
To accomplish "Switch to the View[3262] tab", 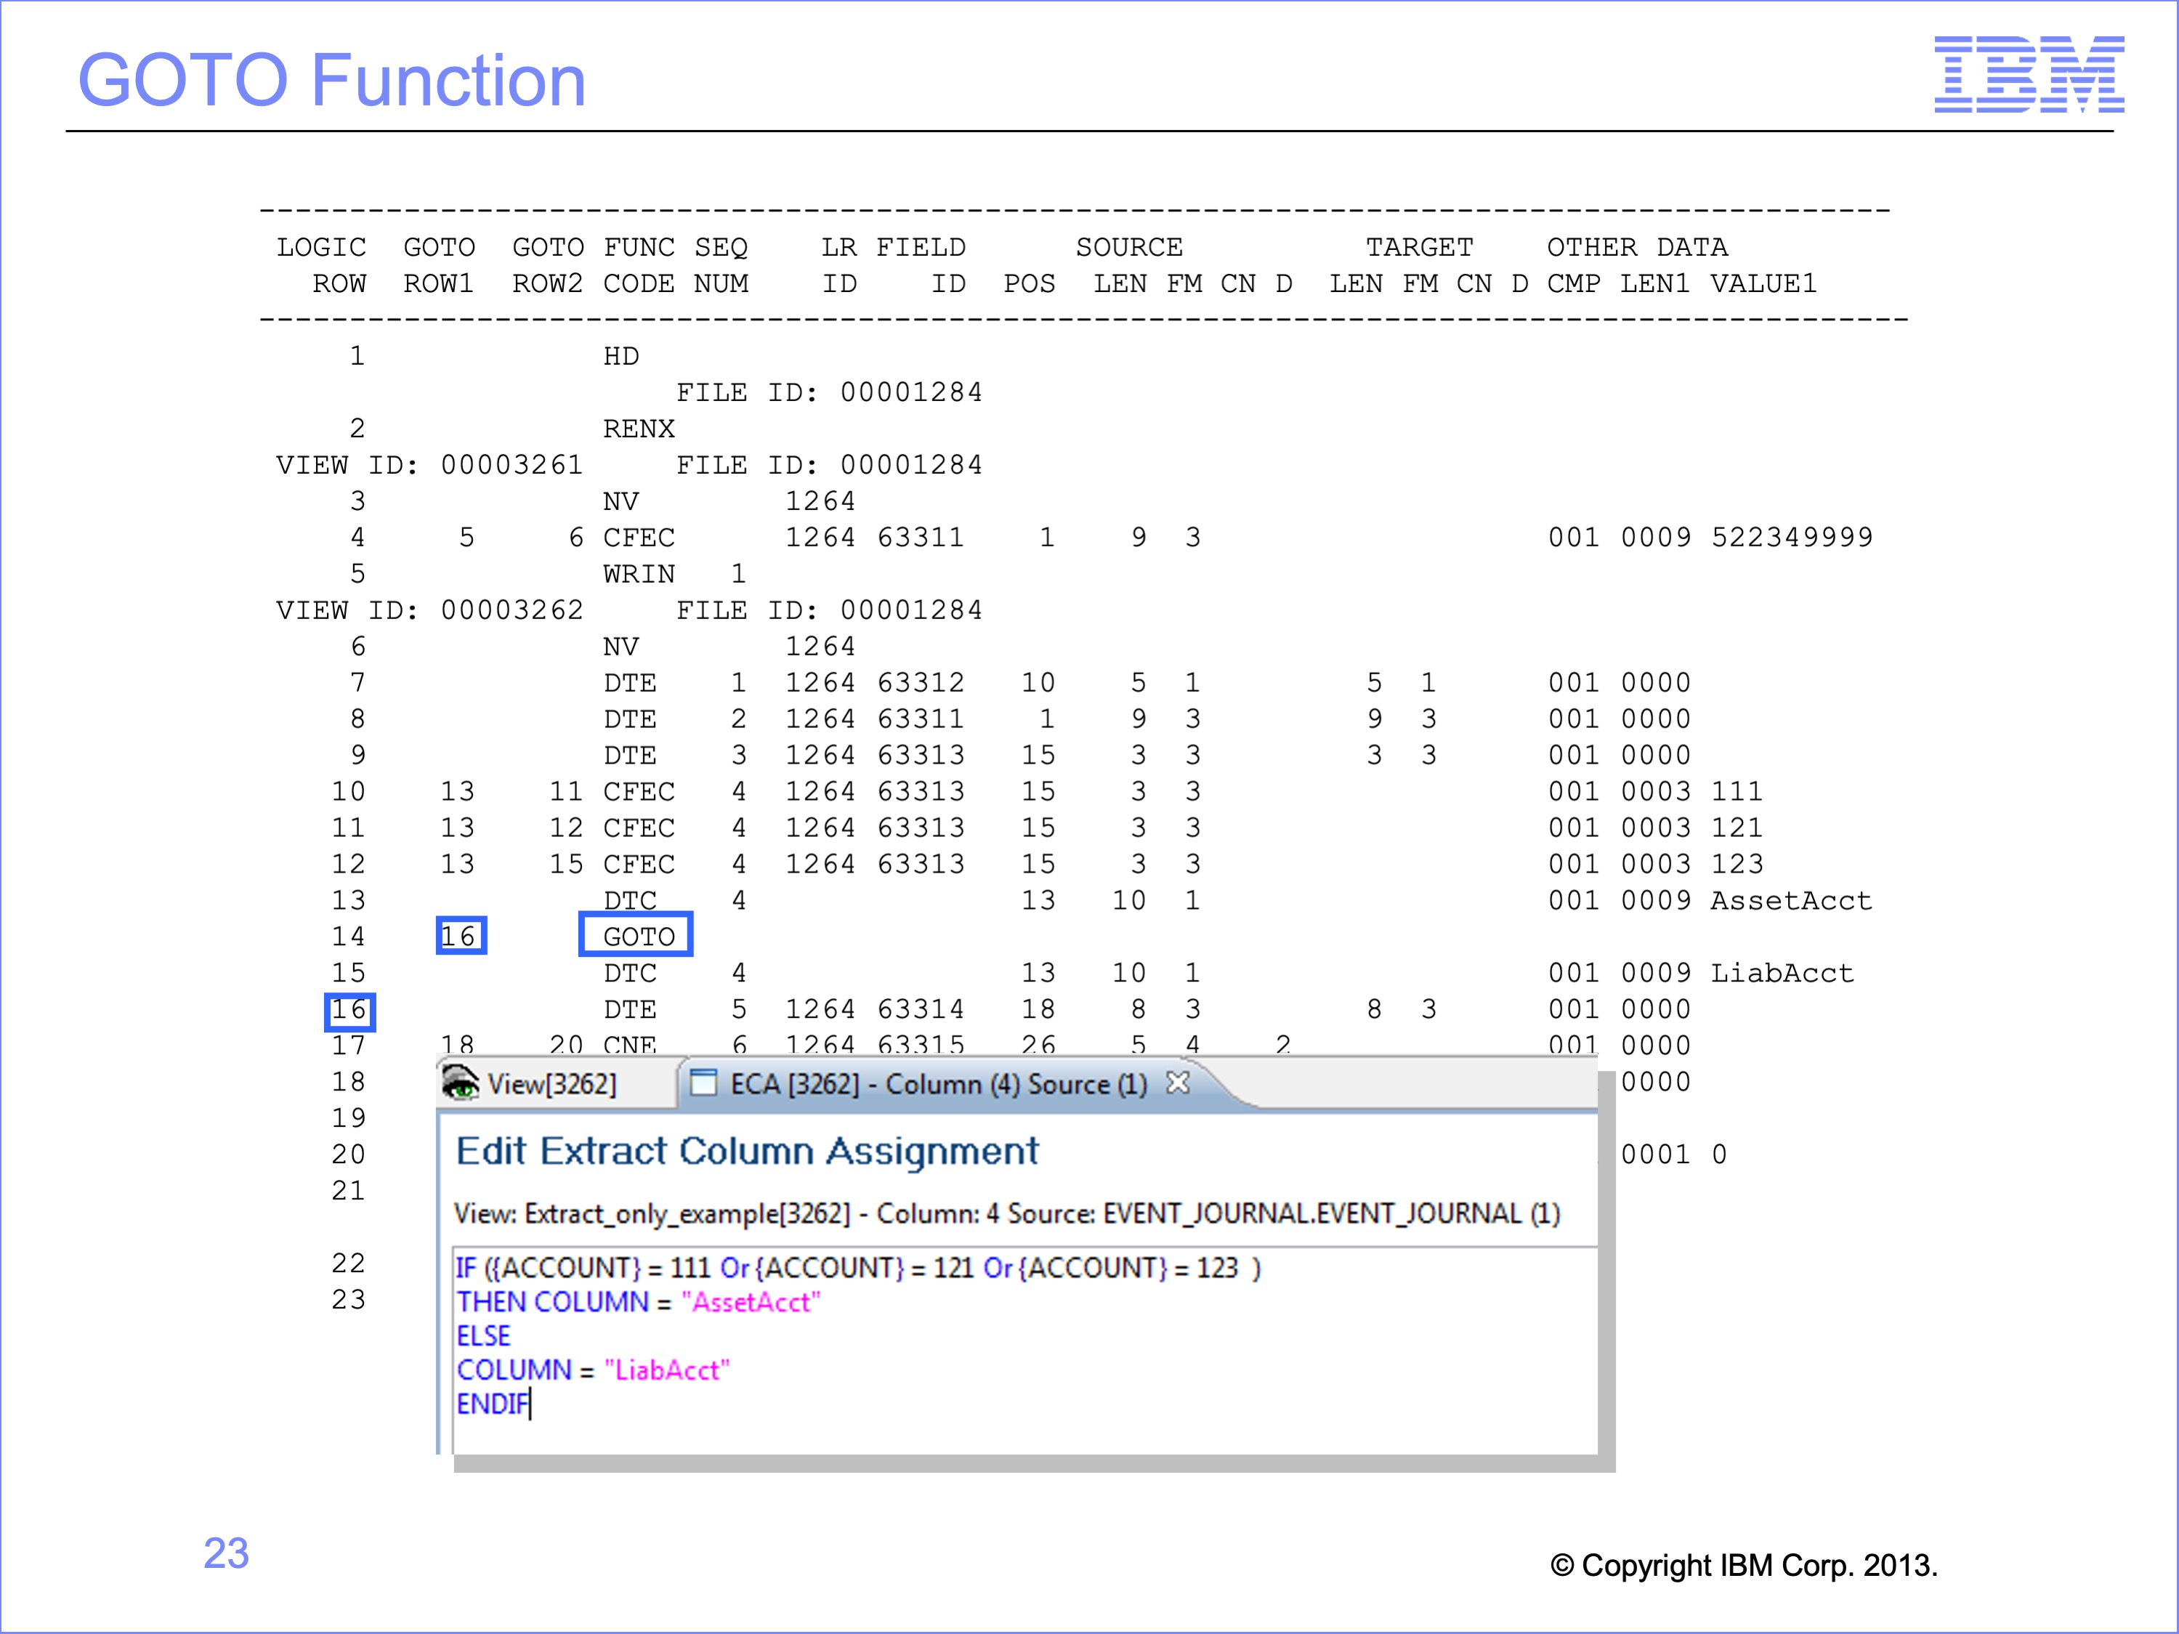I will [x=551, y=1085].
